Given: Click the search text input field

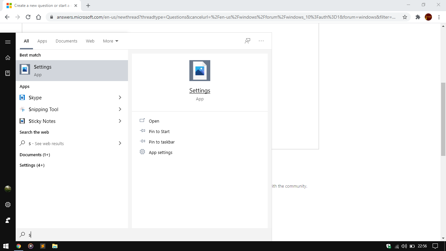Looking at the screenshot, I should point(144,235).
